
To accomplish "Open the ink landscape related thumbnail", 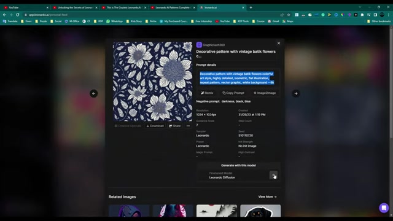I will tap(217, 211).
